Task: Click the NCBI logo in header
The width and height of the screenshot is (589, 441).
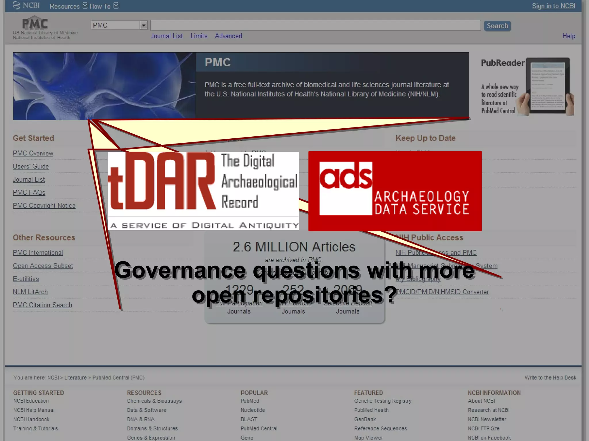Action: (26, 5)
